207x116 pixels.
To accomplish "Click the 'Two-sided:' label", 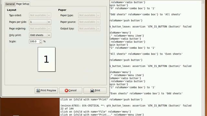I will pos(15,15).
